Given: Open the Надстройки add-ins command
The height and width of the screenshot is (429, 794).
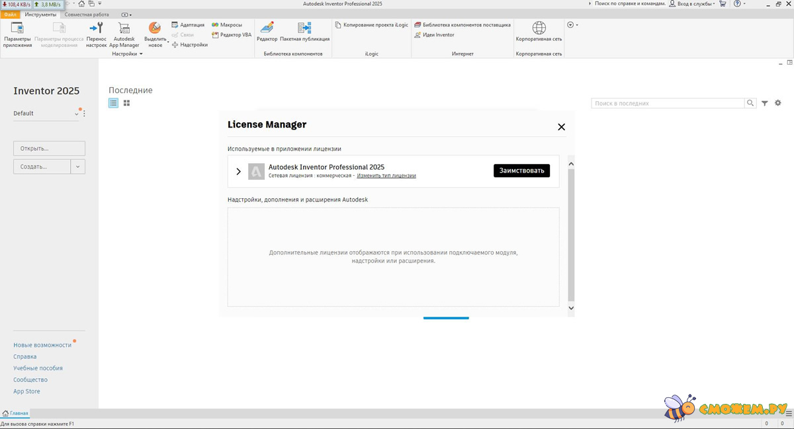Looking at the screenshot, I should pyautogui.click(x=189, y=45).
